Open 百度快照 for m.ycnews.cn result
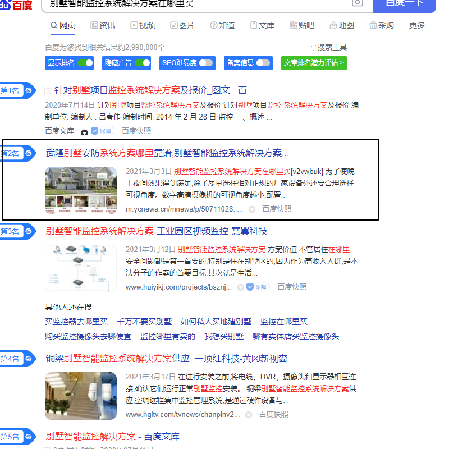Viewport: 449px width, 449px height. (277, 209)
